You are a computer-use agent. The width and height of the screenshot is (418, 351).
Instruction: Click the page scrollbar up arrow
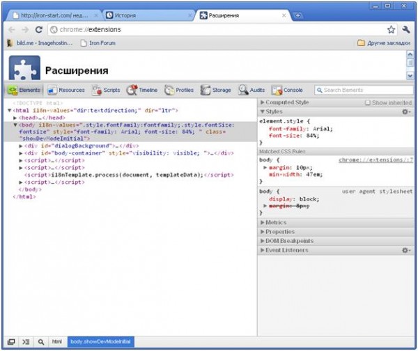tap(410, 54)
